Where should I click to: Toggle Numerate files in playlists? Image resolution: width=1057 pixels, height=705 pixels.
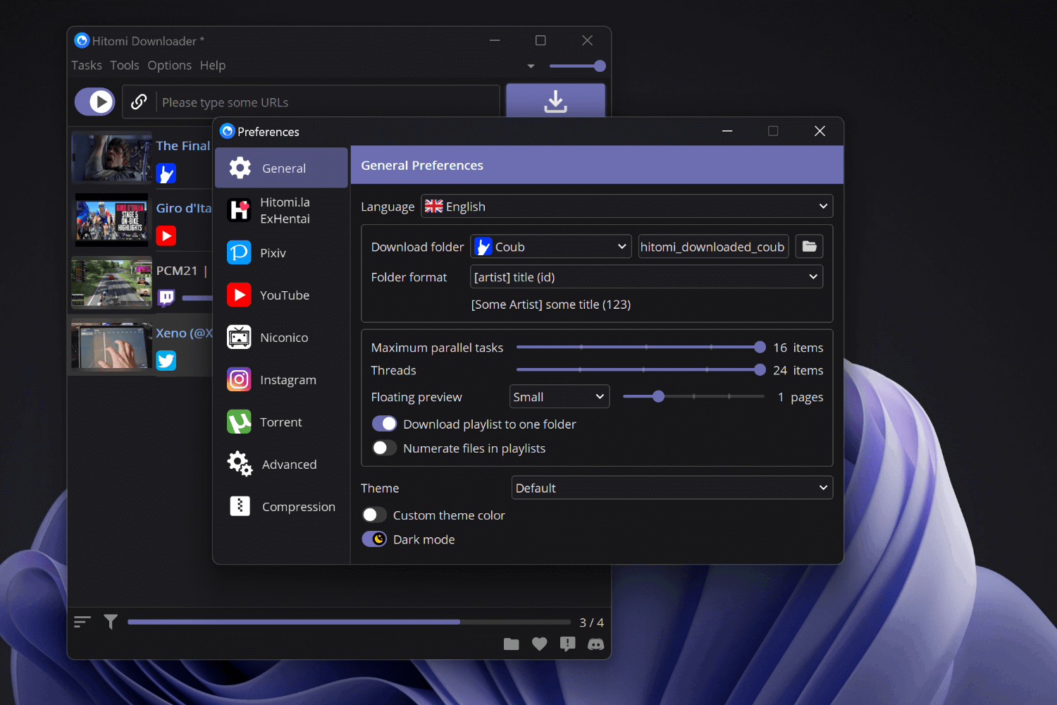(385, 448)
